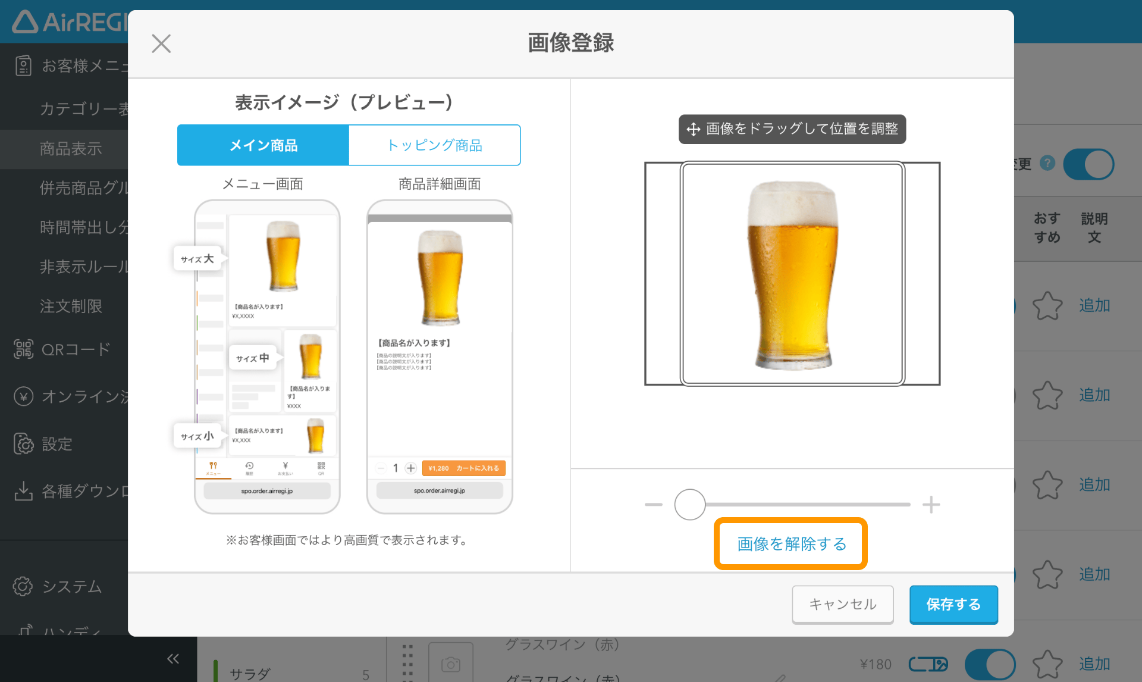Screen dimensions: 1142x682
Task: Click the fourth row recommend star icon
Action: [x=1047, y=574]
